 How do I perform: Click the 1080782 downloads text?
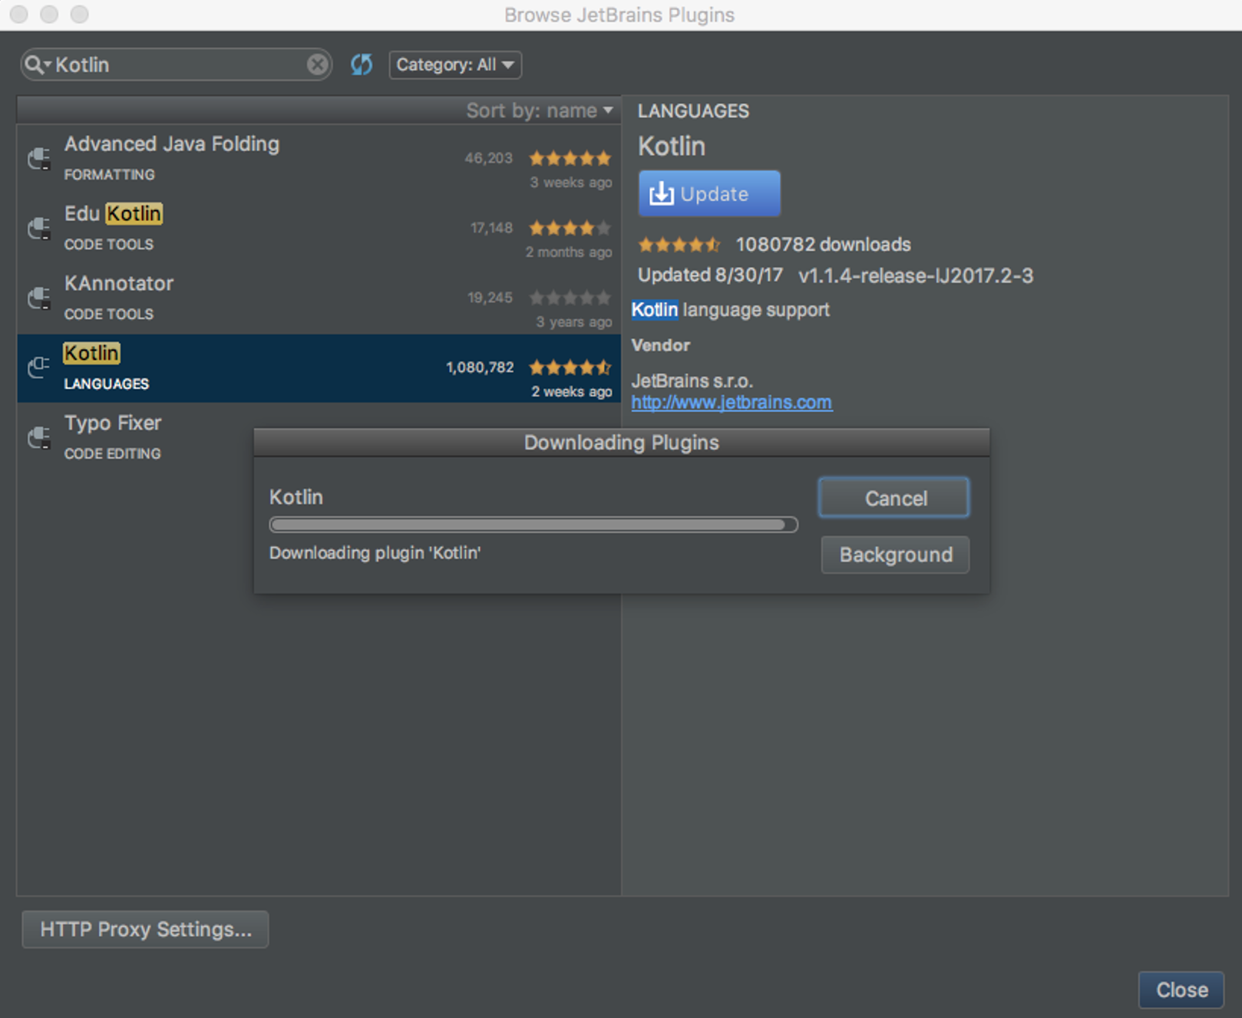(x=823, y=245)
